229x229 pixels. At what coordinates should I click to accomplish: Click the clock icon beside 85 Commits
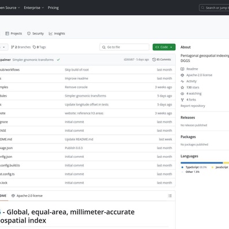[x=154, y=60]
